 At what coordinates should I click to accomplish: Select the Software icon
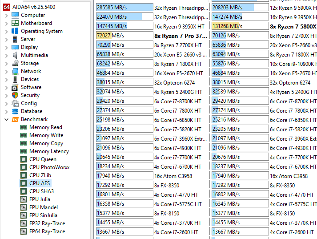[x=15, y=87]
